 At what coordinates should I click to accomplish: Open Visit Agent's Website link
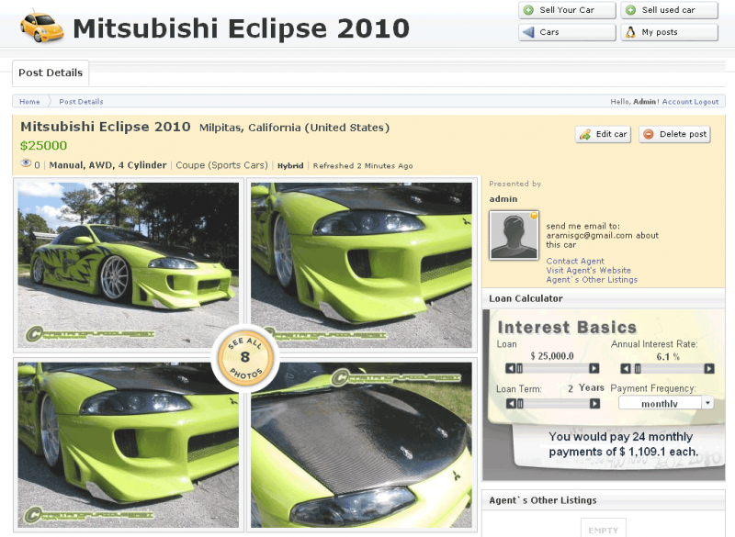[588, 270]
